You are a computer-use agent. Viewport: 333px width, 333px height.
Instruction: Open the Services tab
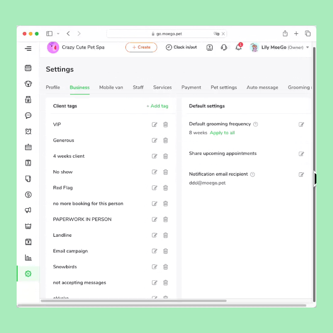[x=162, y=87]
